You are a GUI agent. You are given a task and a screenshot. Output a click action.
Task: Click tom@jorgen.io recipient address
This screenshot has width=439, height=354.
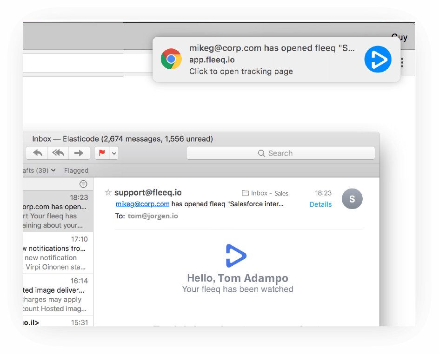(x=153, y=216)
